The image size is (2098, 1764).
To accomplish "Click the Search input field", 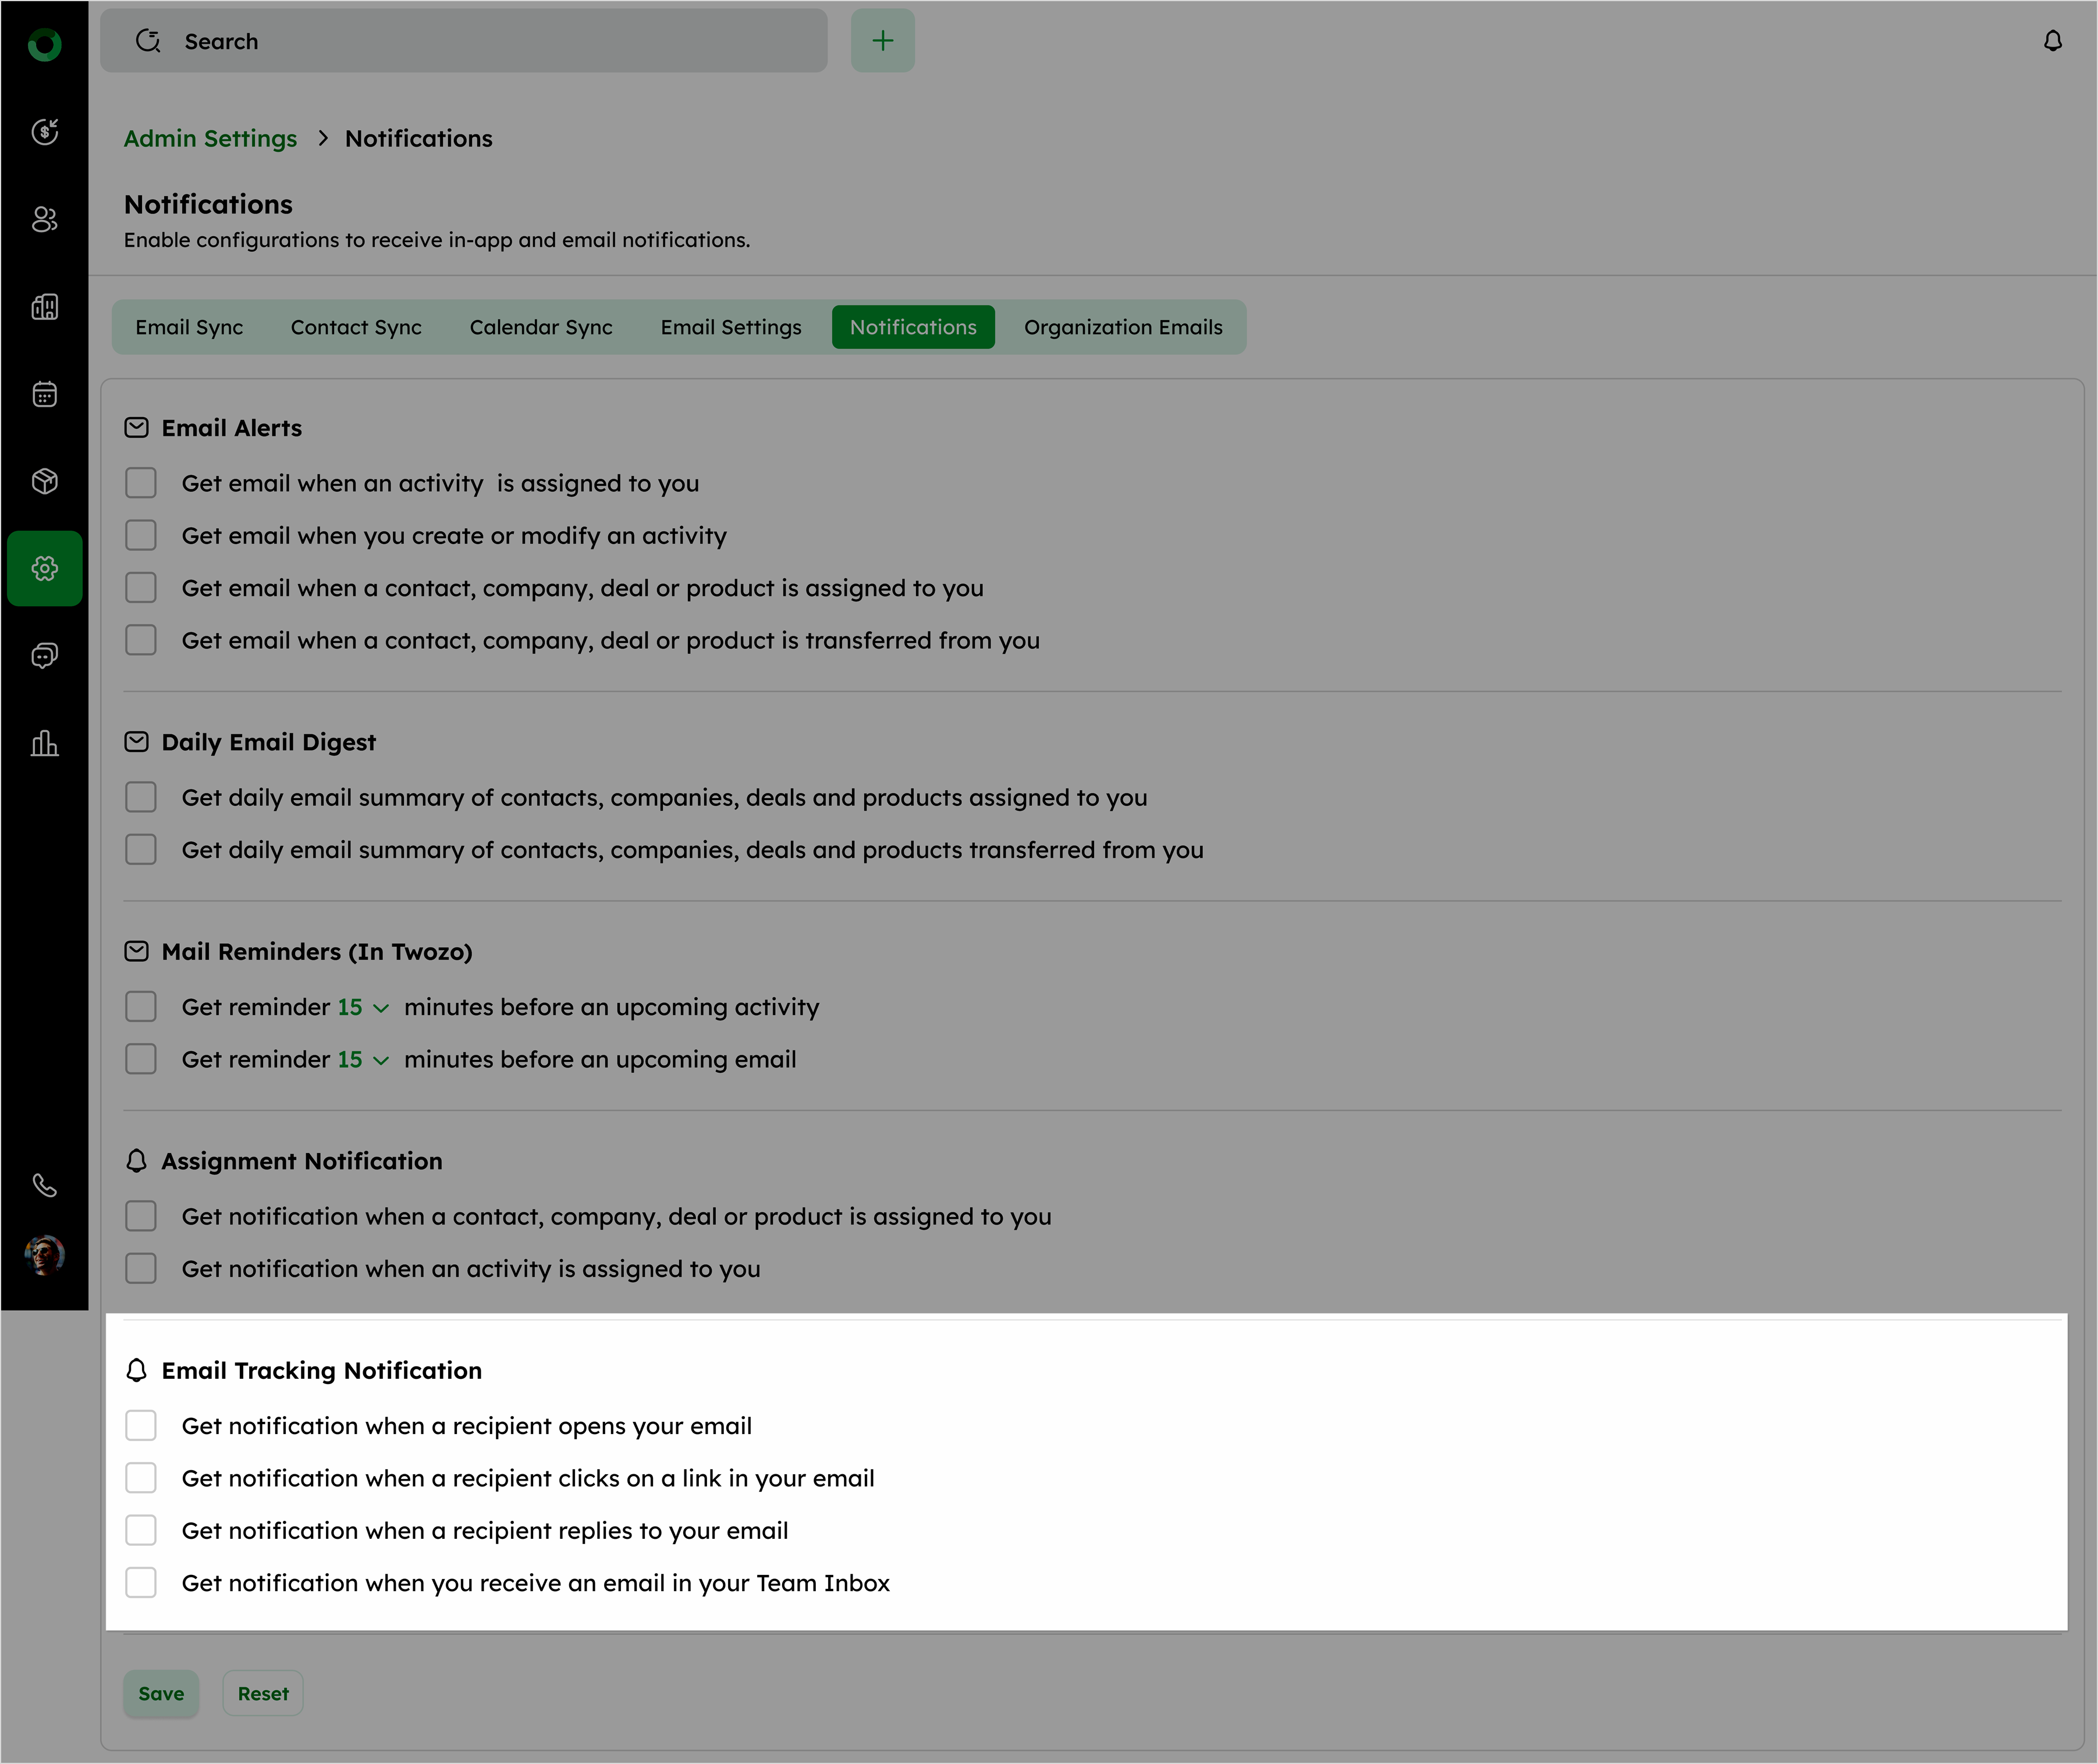I will coord(464,41).
